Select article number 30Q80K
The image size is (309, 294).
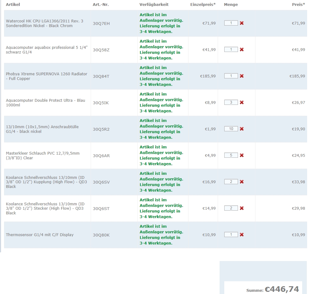[x=101, y=235]
